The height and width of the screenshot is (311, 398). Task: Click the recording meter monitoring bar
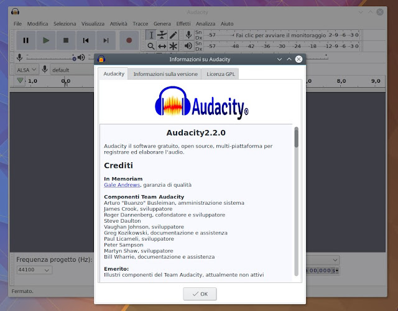click(x=281, y=35)
